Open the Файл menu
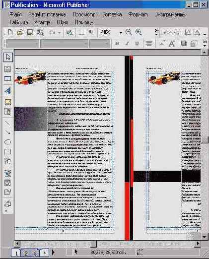This screenshot has height=259, width=209. tap(15, 14)
